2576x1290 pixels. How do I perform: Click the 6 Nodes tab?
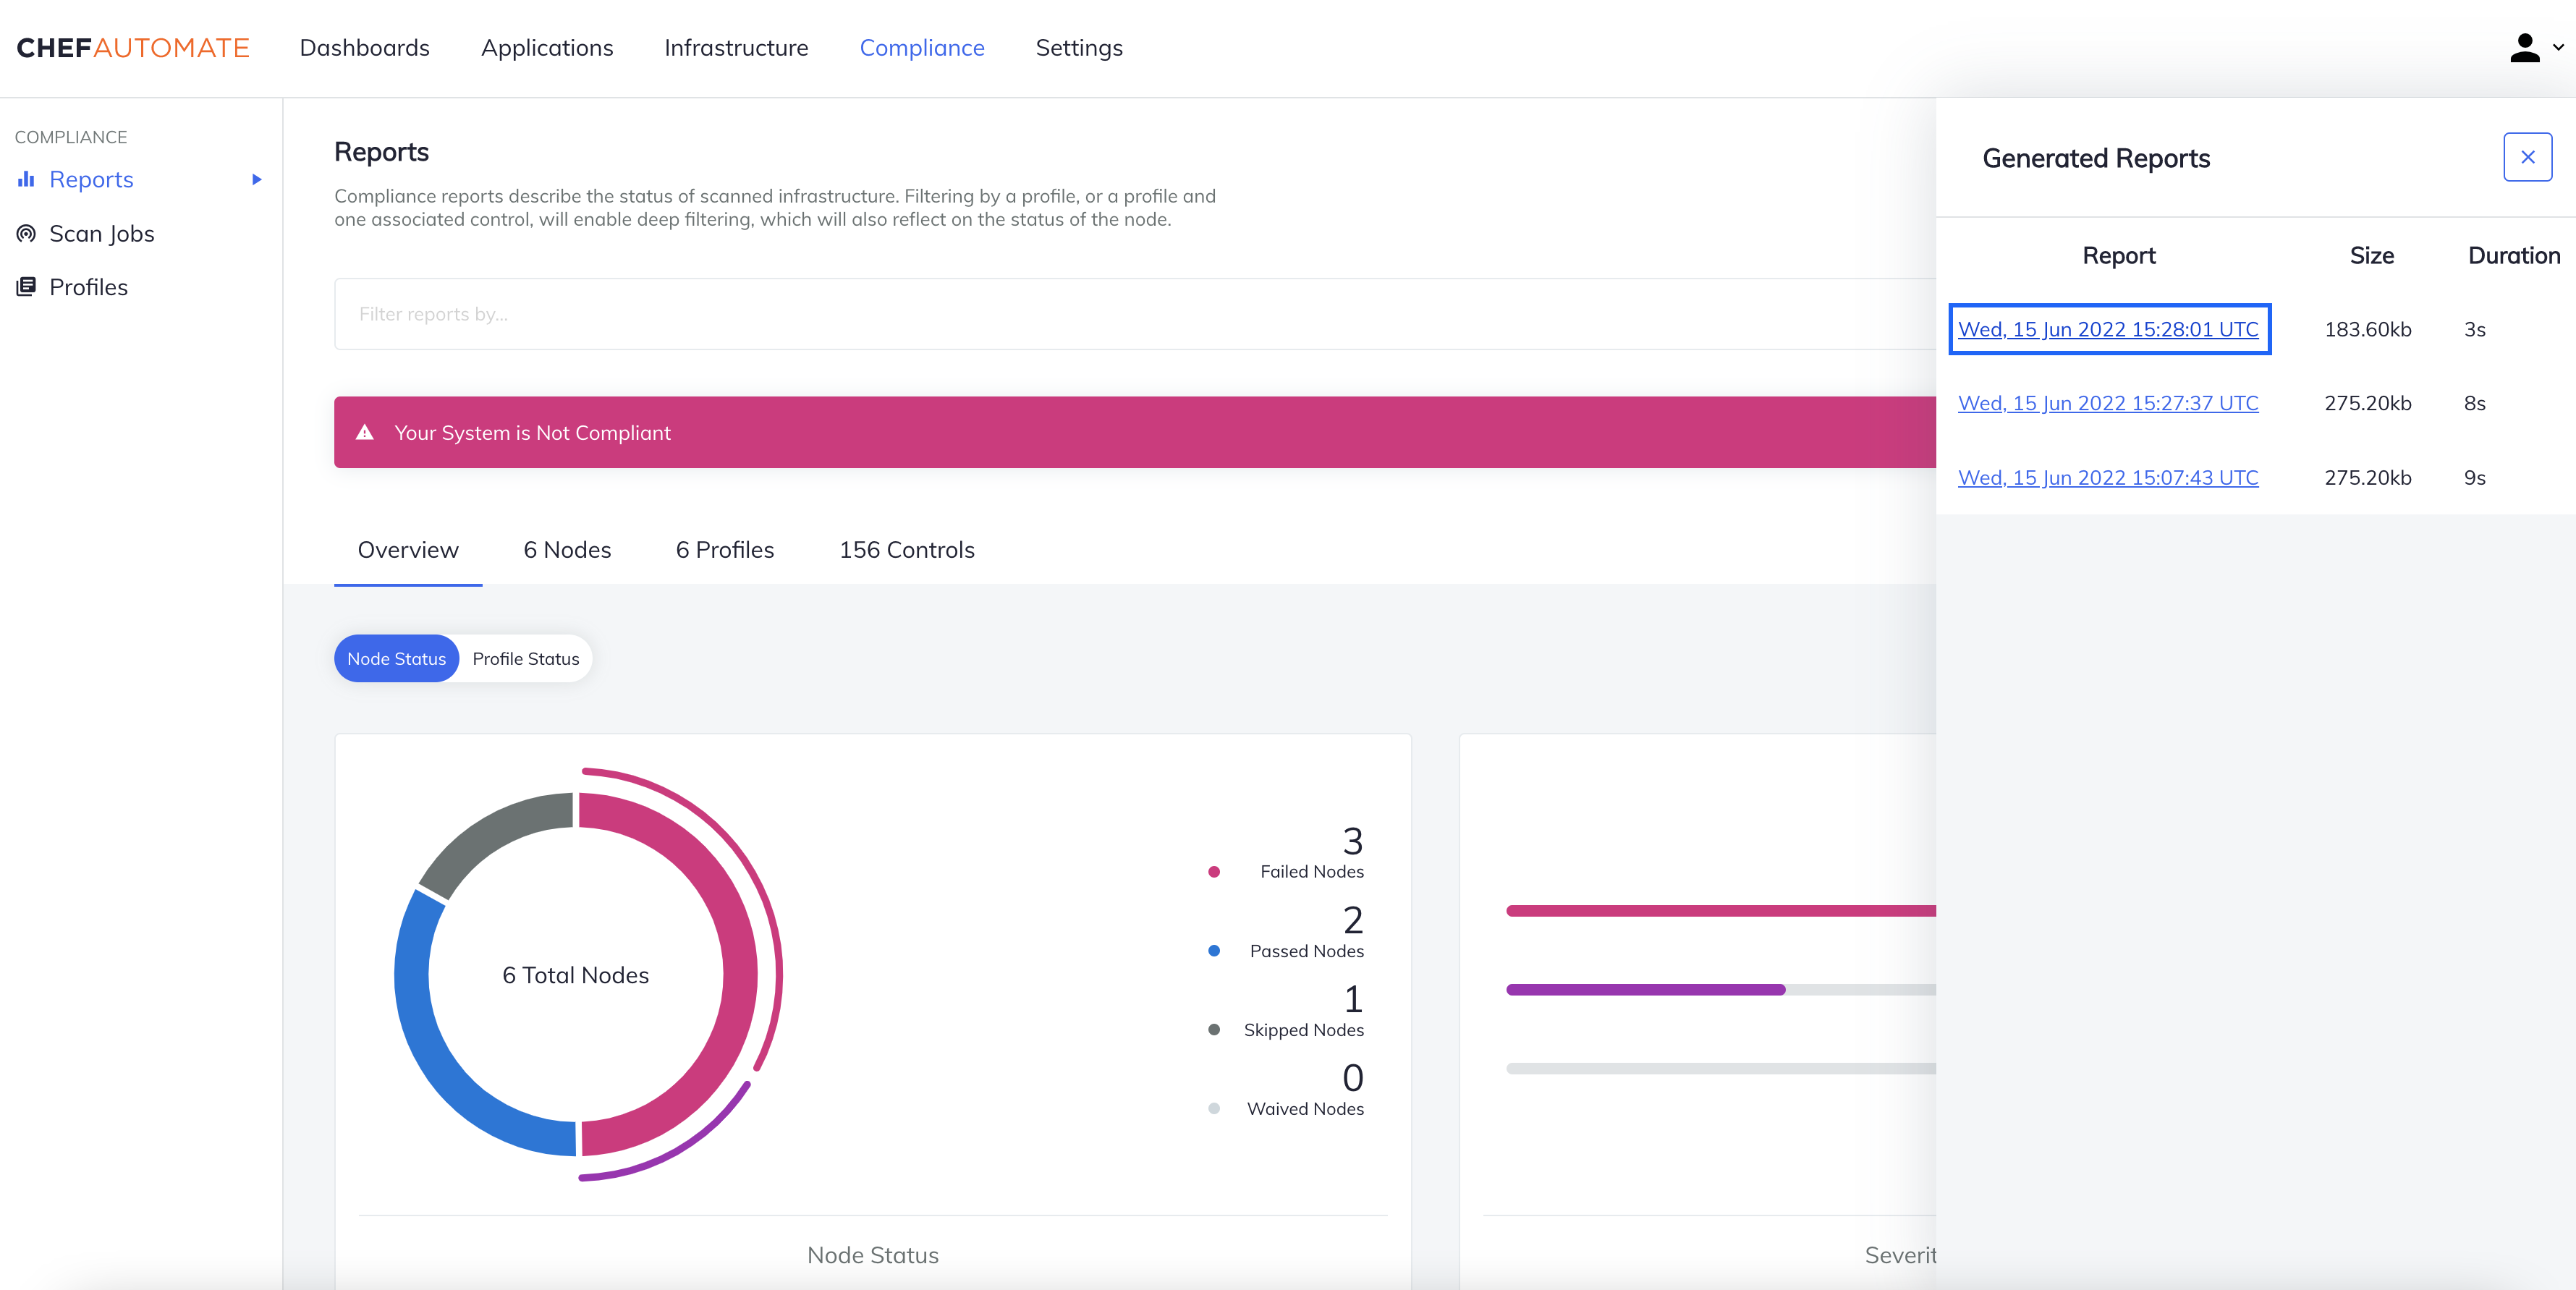567,551
